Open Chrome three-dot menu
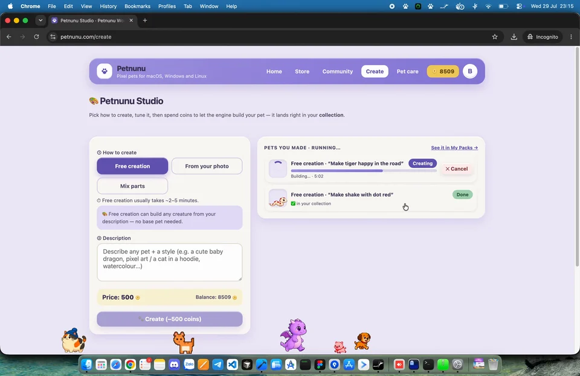Image resolution: width=580 pixels, height=376 pixels. pyautogui.click(x=571, y=37)
